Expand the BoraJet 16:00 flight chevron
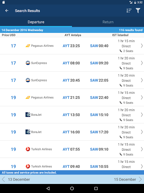Viewport: 144px width, 193px height. pos(142,132)
